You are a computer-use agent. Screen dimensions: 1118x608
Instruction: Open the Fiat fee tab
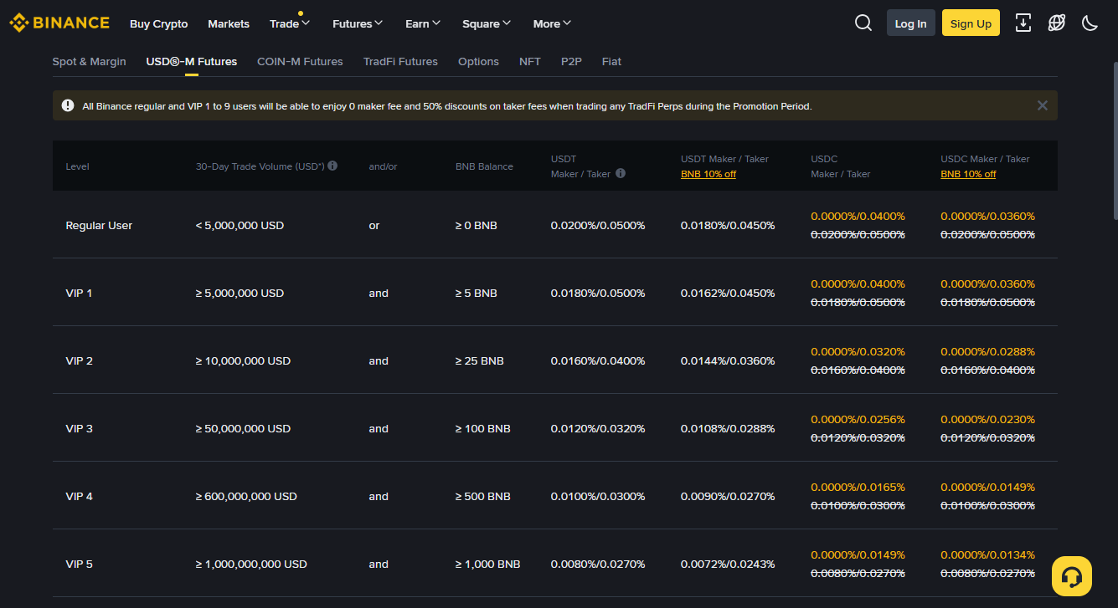611,61
